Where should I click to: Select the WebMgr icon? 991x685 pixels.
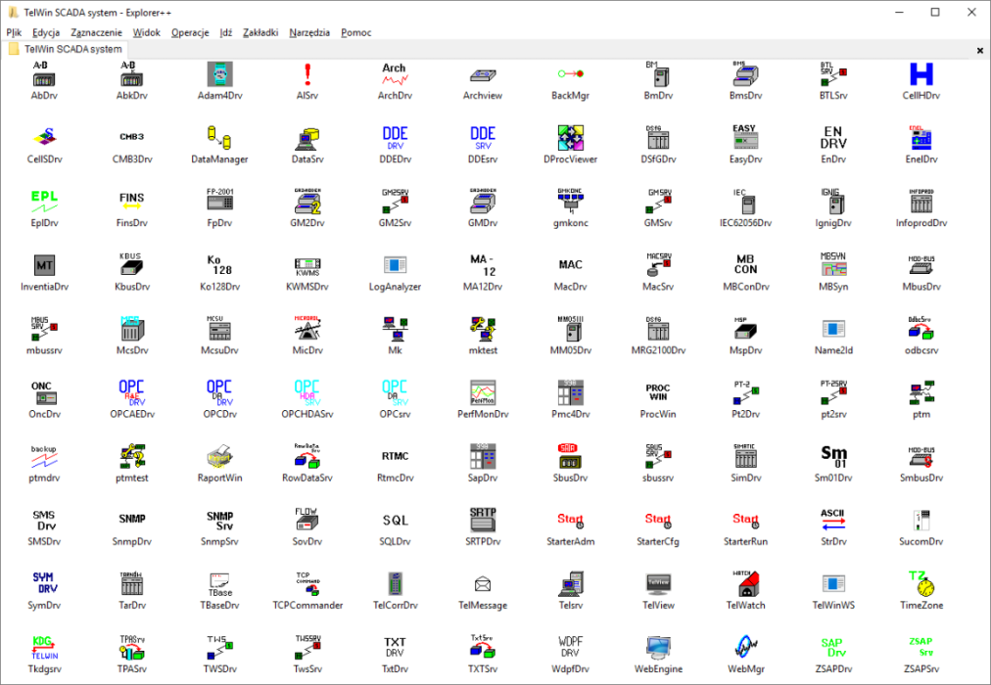[746, 649]
